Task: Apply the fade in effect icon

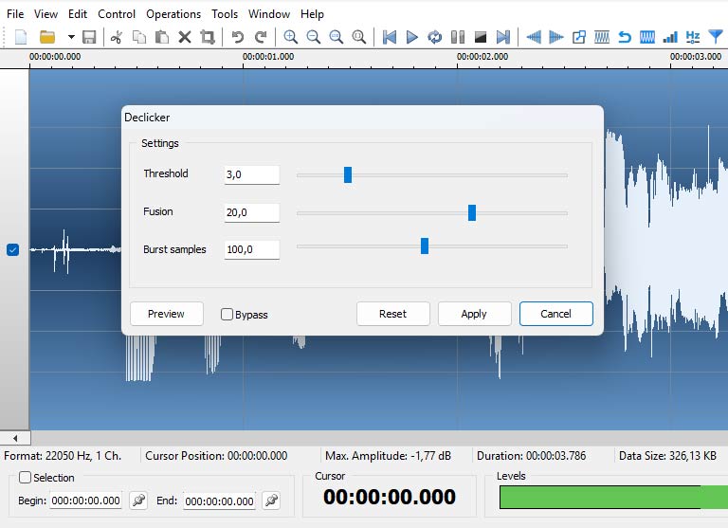Action: 534,37
